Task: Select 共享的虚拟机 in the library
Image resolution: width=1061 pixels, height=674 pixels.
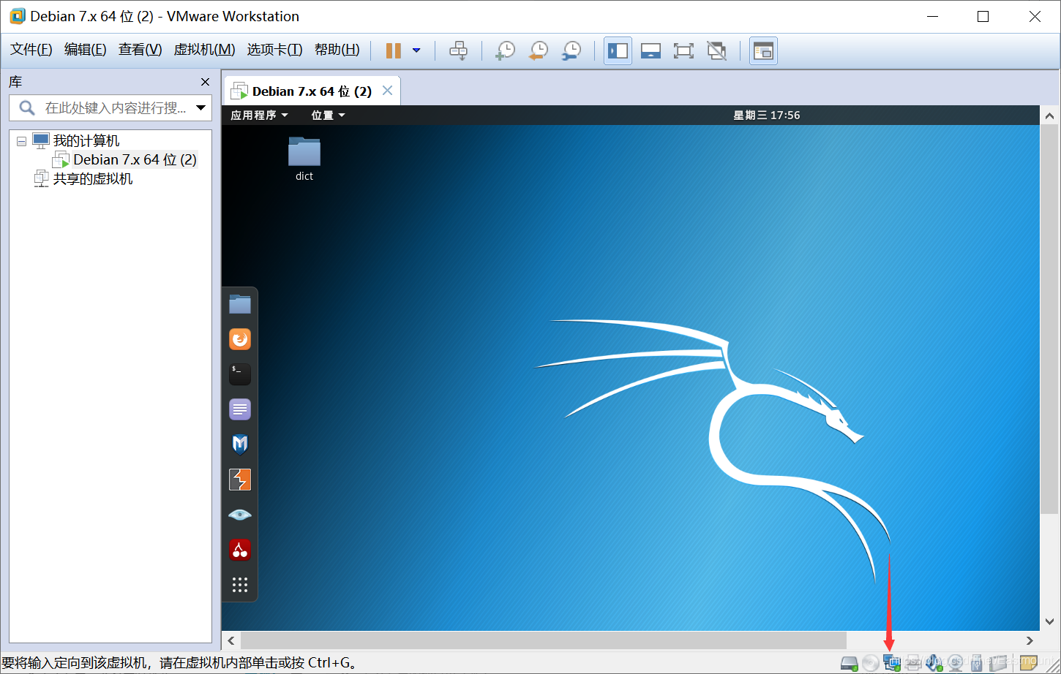Action: (x=92, y=178)
